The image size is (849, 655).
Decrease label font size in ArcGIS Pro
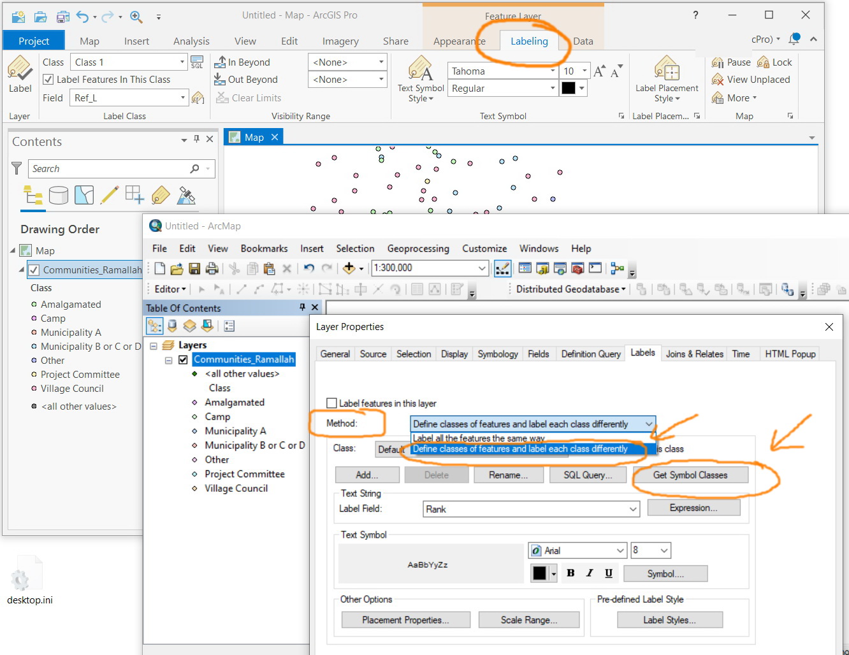pos(616,71)
